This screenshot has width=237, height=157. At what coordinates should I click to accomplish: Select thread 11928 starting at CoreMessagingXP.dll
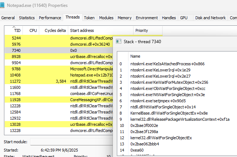coord(59,100)
